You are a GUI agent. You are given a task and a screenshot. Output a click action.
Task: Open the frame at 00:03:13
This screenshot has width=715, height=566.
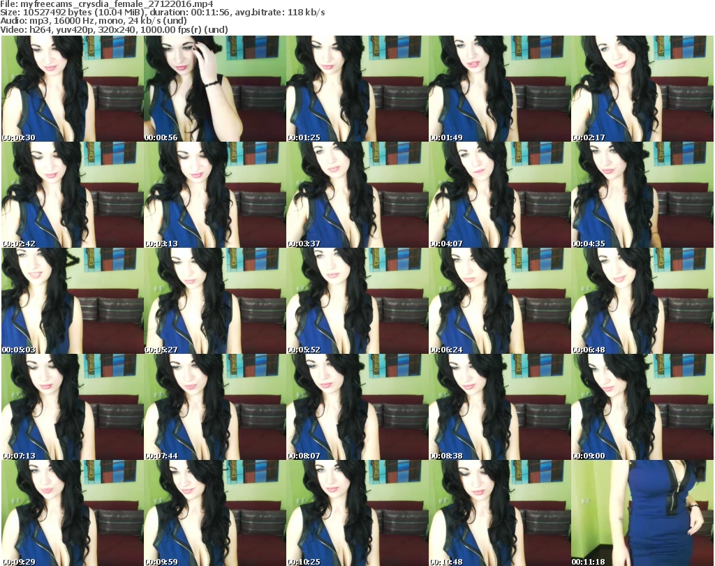pos(215,195)
